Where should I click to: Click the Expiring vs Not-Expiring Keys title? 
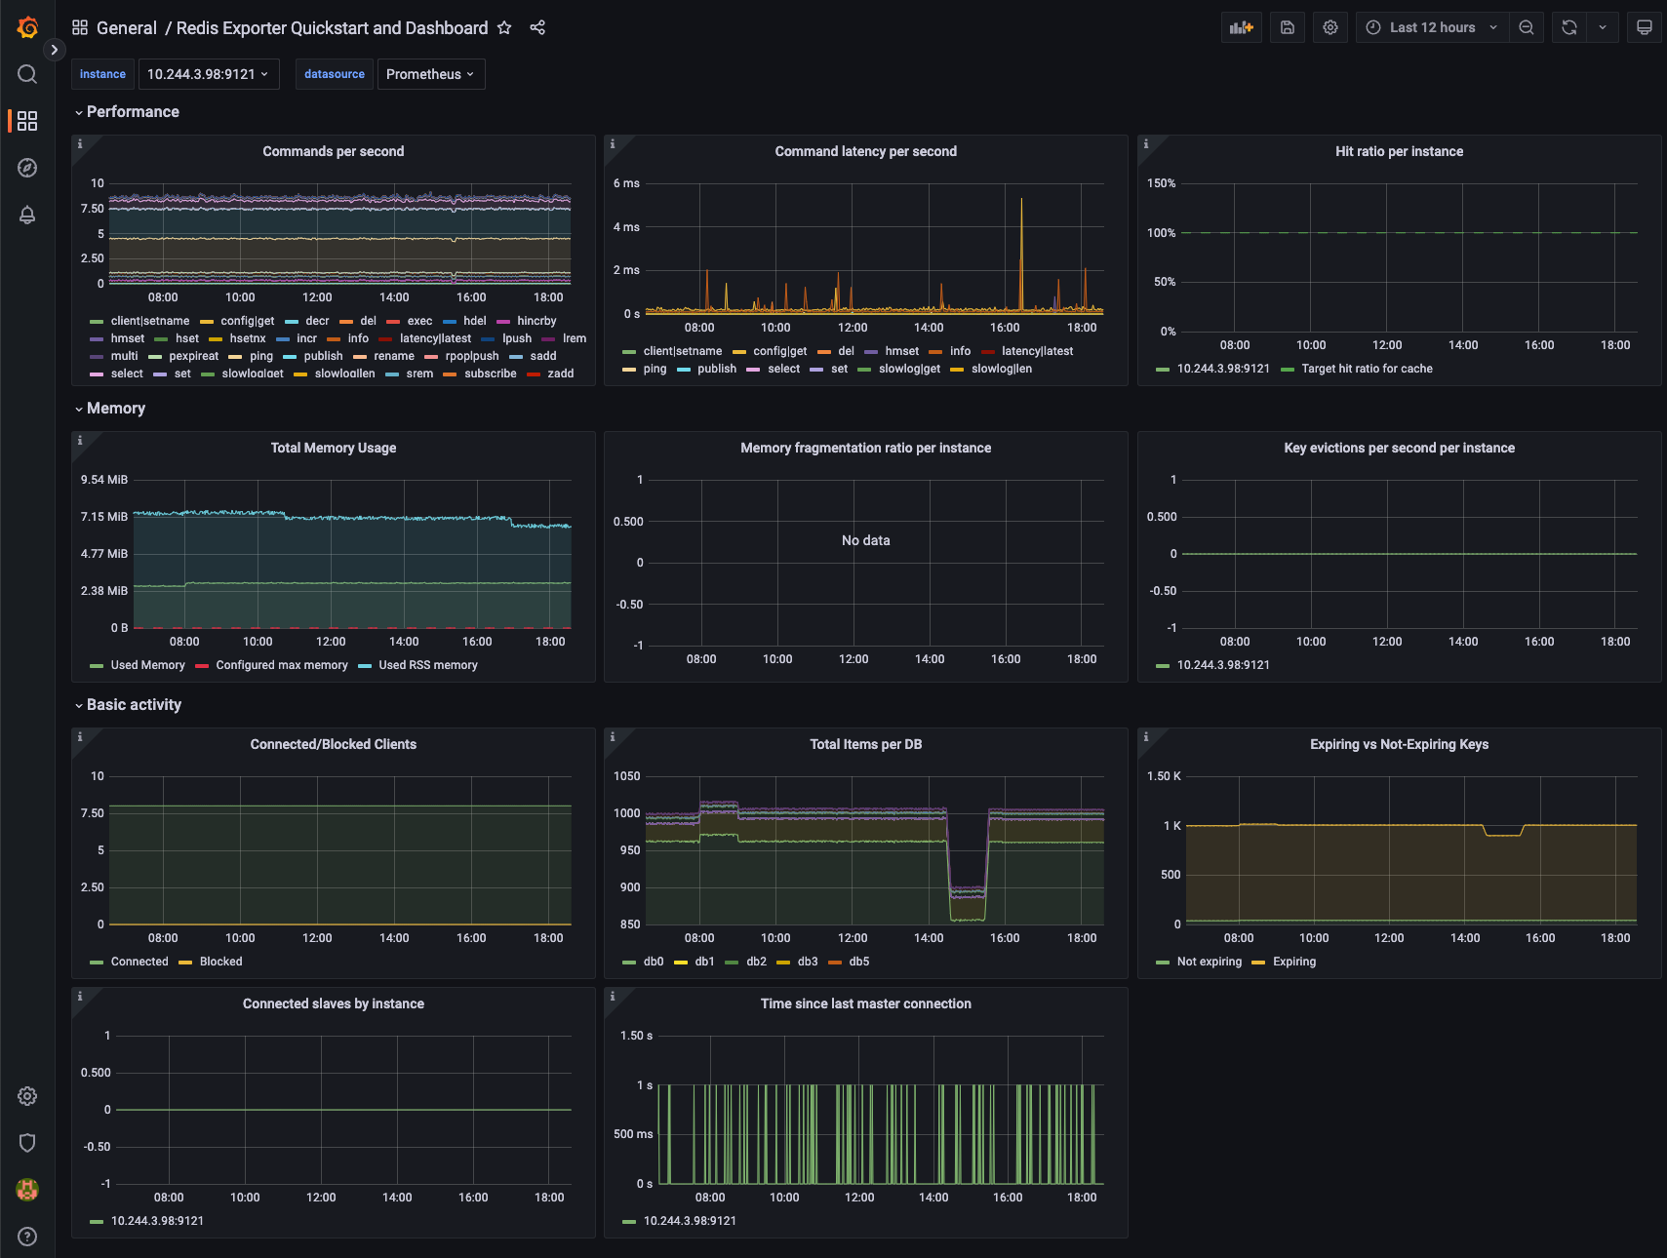1399,744
